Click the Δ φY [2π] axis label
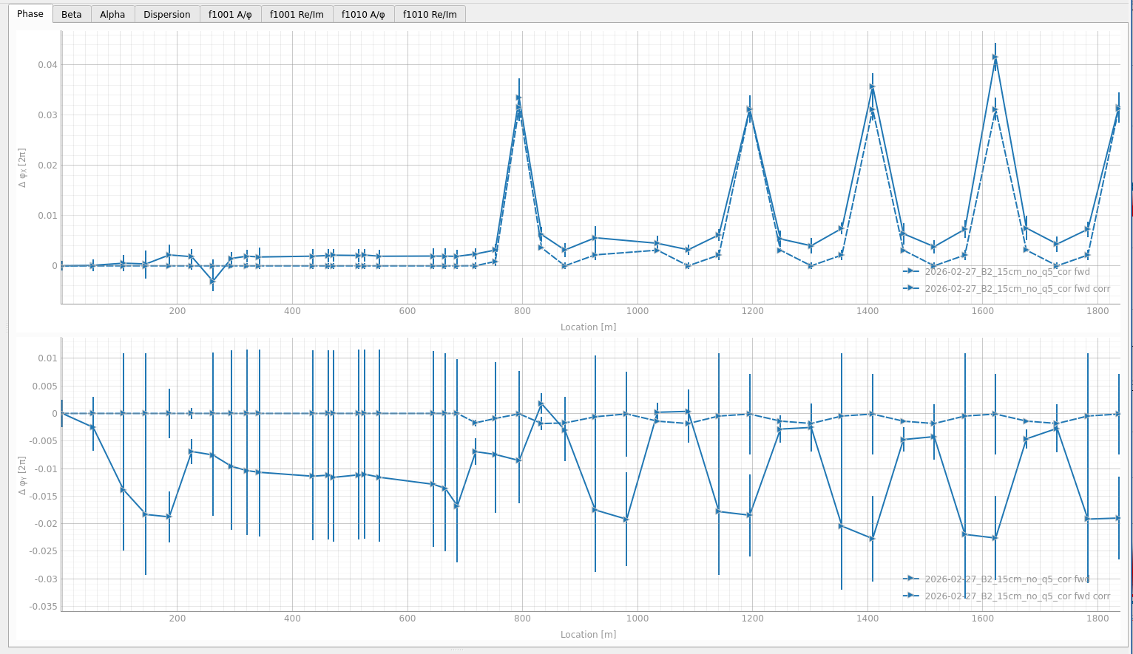Screen dimensions: 1133x654 [x=23, y=475]
